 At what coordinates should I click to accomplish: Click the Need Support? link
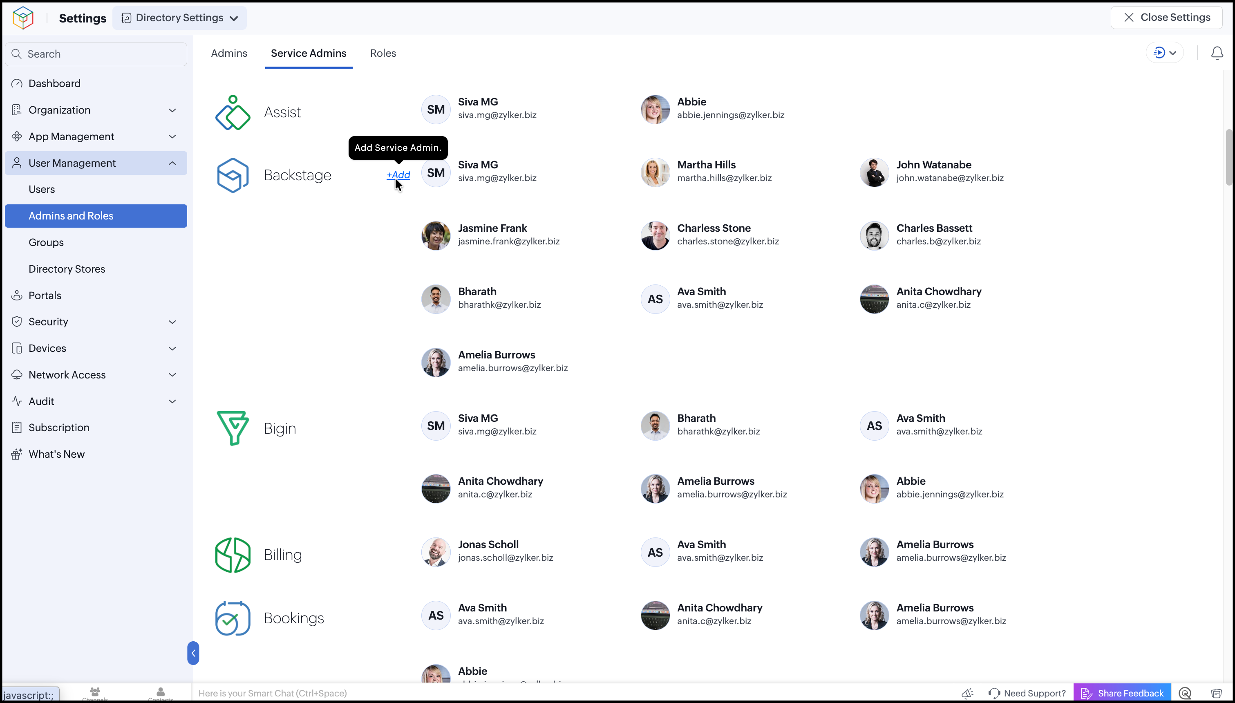point(1027,693)
